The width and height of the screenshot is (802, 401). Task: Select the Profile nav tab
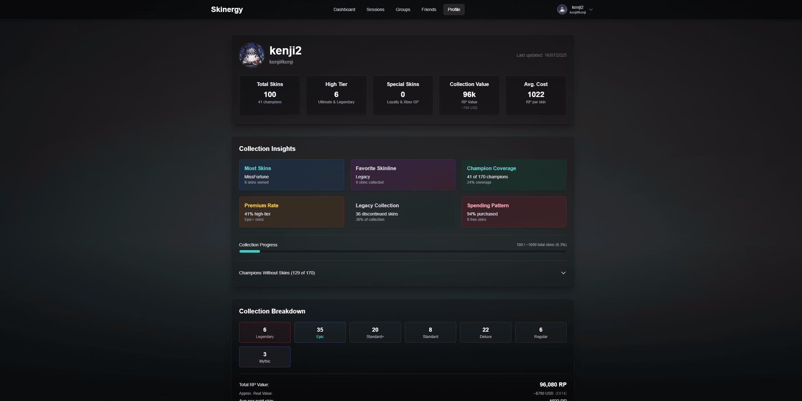[x=454, y=9]
